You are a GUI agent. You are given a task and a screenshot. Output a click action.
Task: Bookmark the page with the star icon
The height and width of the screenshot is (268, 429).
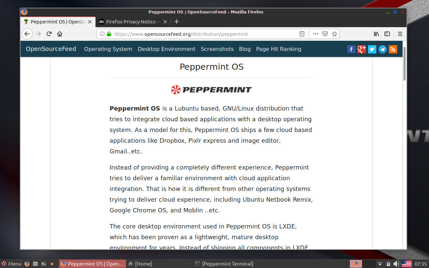click(334, 33)
